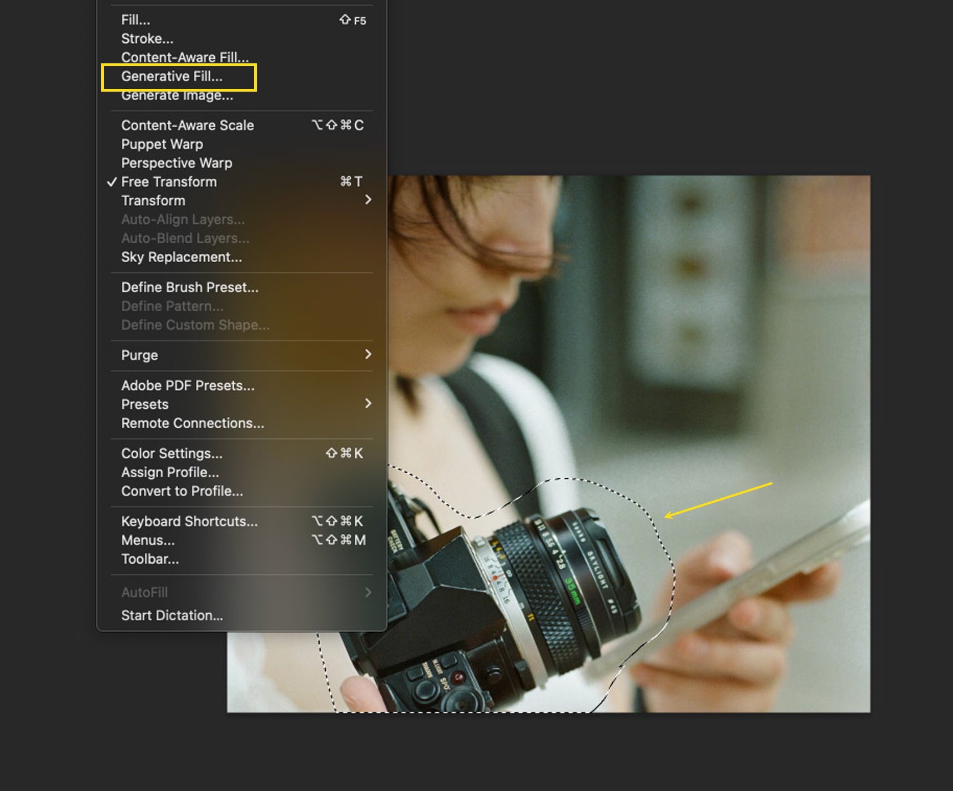Select the Stroke menu entry

147,39
